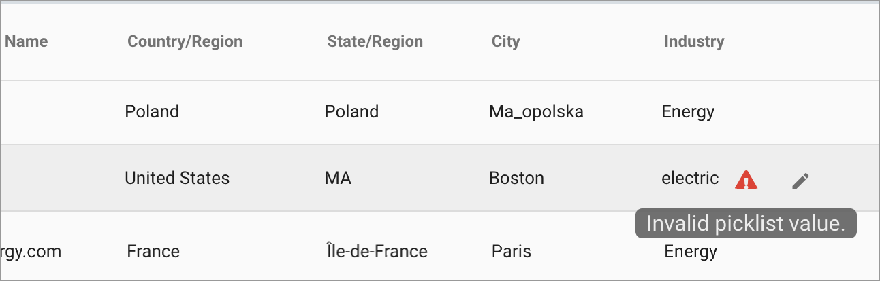
Task: Click the Boston city cell
Action: 516,179
